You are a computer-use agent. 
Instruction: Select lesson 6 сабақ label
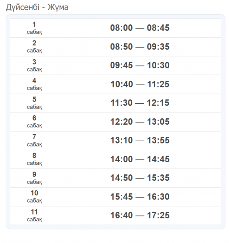(34, 121)
